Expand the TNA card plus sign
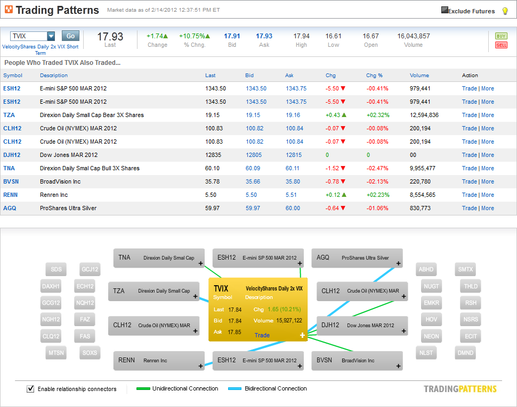517x407 pixels. [x=200, y=263]
